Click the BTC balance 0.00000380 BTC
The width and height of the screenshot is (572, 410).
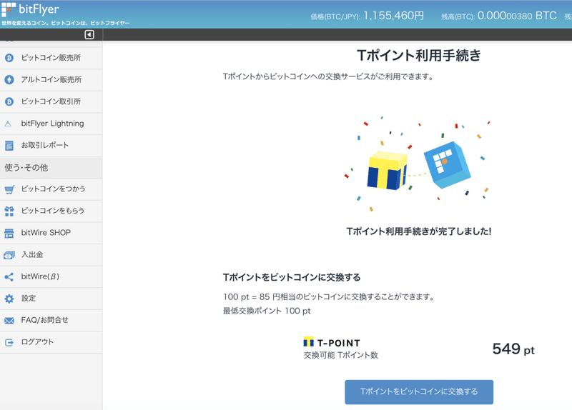coord(517,16)
